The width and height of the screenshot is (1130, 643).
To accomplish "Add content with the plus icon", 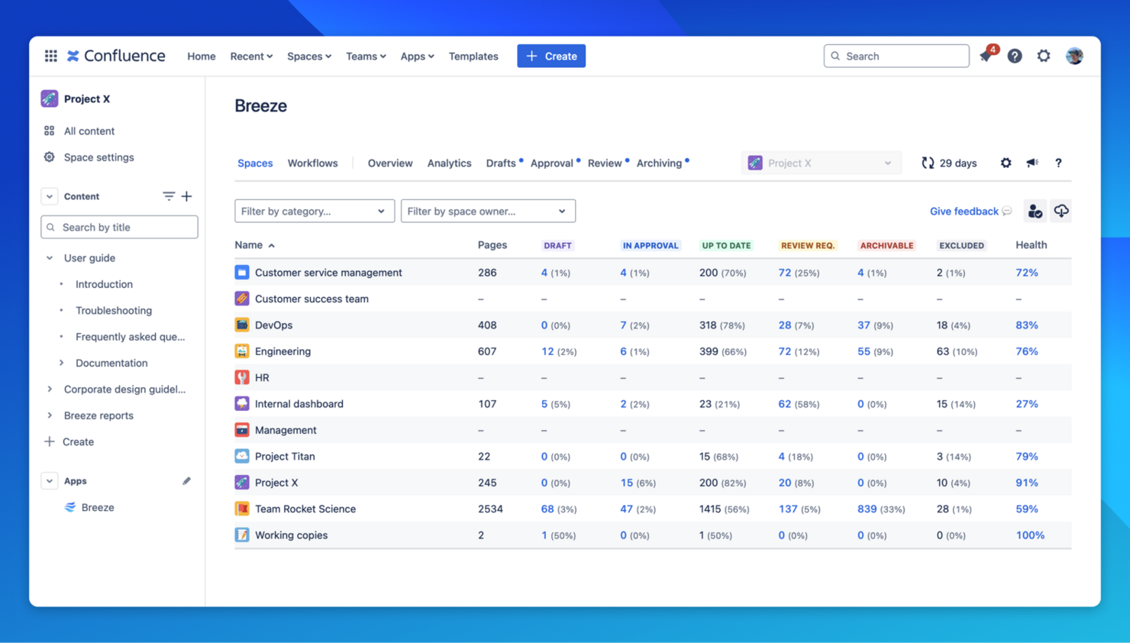I will coord(186,196).
